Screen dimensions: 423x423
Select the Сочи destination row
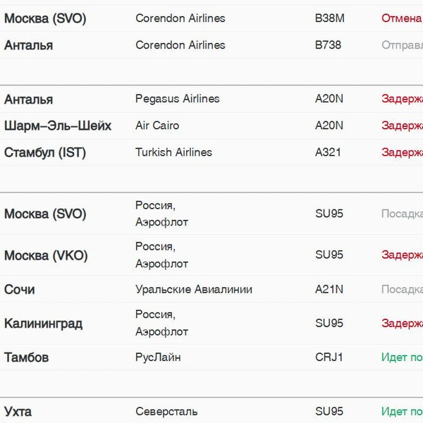211,289
